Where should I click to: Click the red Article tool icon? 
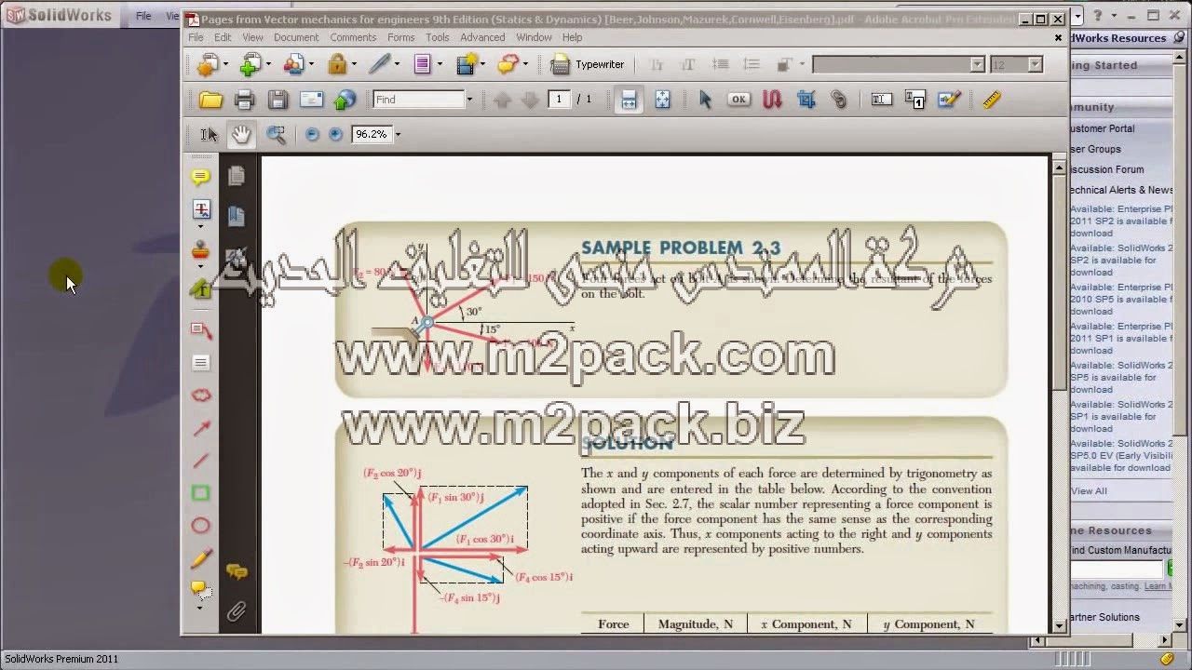click(772, 100)
